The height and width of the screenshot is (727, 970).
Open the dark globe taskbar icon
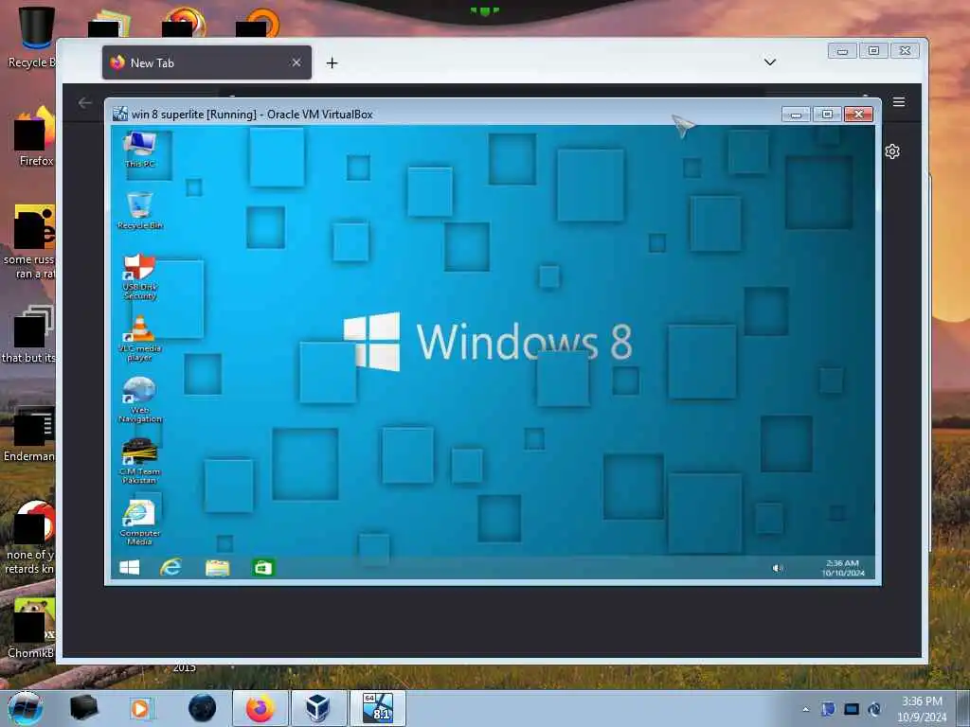pyautogui.click(x=203, y=708)
